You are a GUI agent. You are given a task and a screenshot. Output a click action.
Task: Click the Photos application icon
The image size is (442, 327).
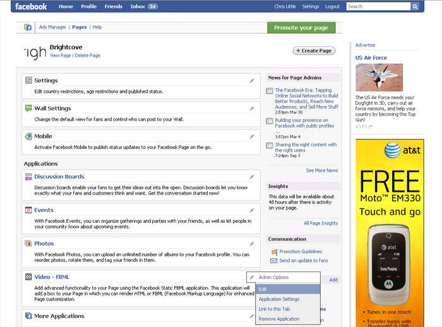(28, 243)
